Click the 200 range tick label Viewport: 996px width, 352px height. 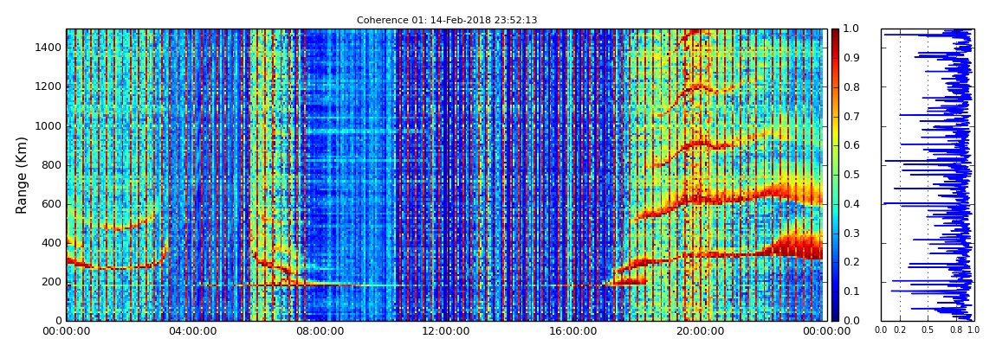tap(51, 282)
